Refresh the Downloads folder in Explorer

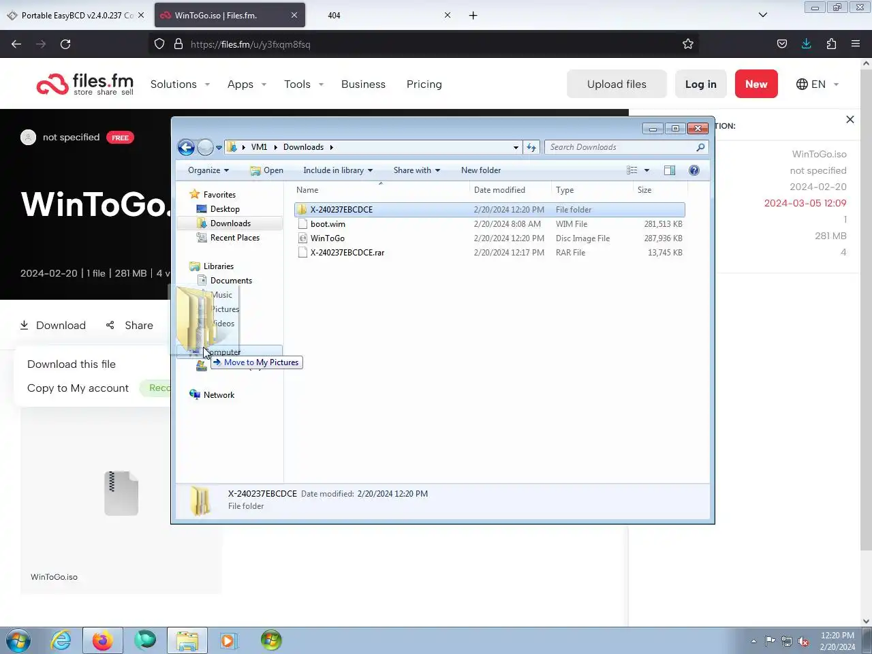[x=531, y=147]
